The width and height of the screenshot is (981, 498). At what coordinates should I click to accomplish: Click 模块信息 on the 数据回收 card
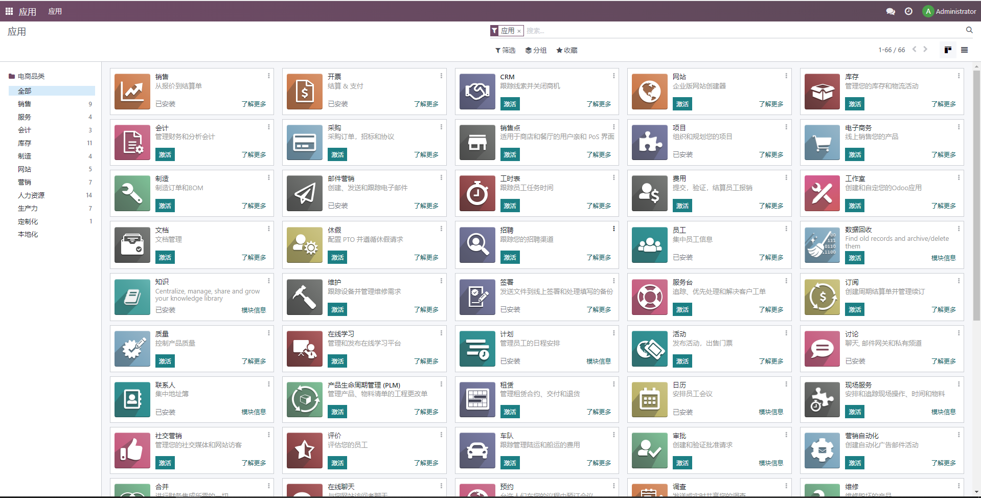[944, 258]
